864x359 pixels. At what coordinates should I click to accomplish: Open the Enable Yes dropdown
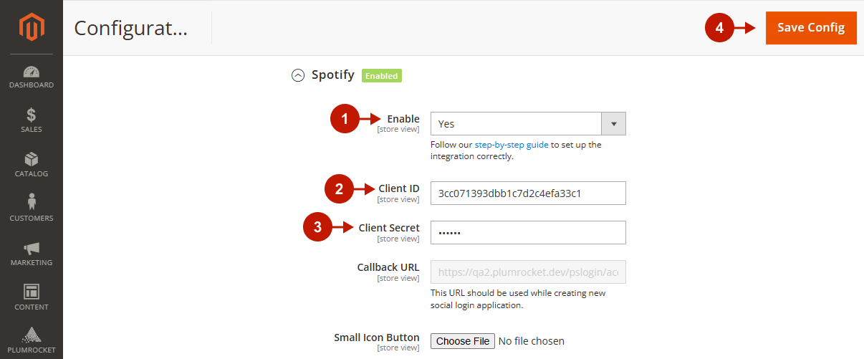point(516,124)
